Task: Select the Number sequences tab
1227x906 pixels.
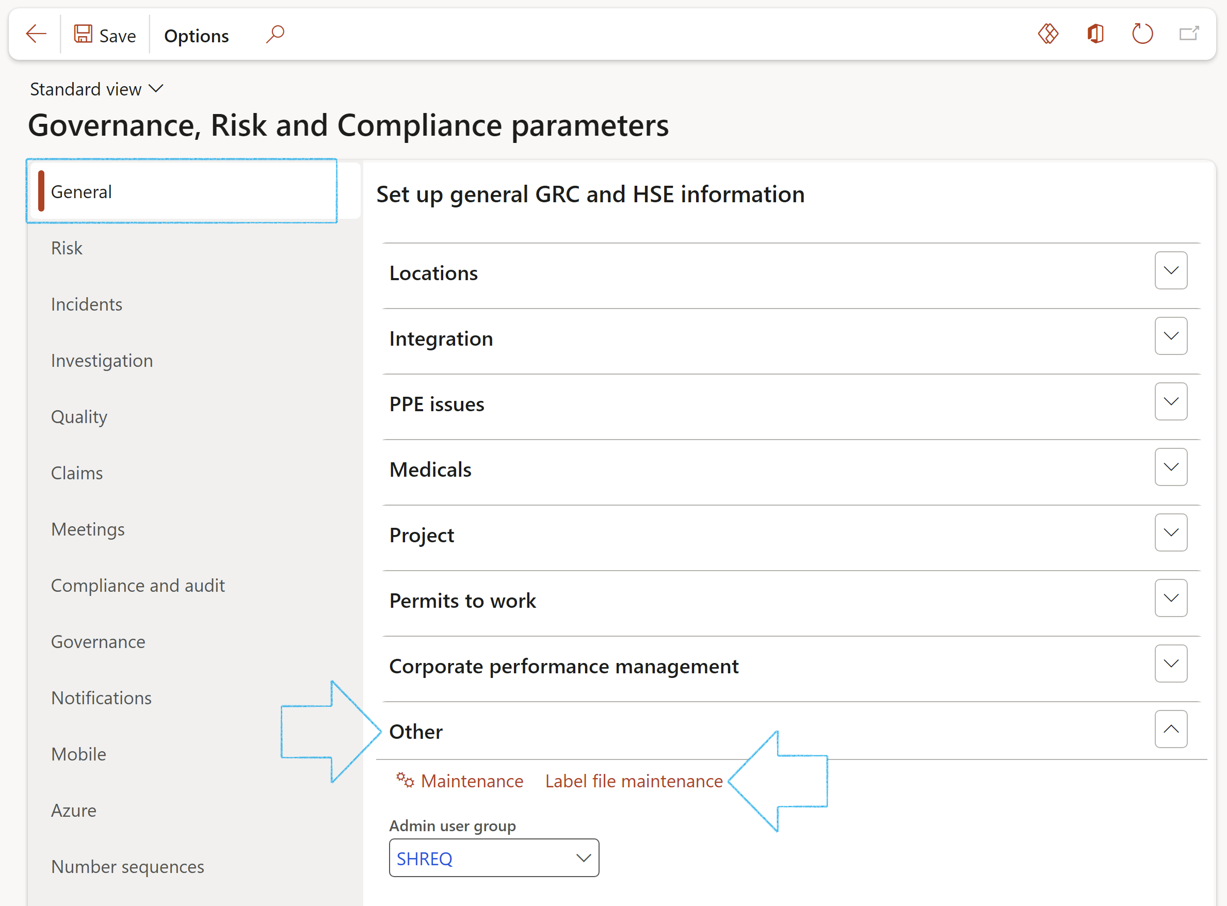Action: (127, 866)
